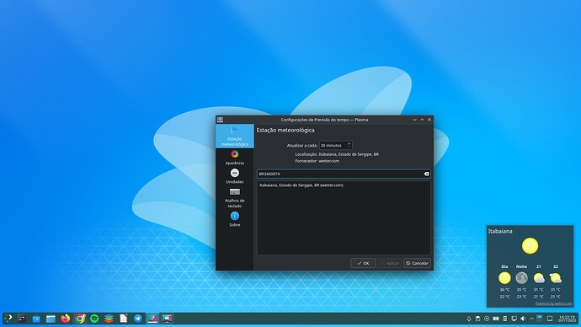Open the Sobre page

click(235, 219)
